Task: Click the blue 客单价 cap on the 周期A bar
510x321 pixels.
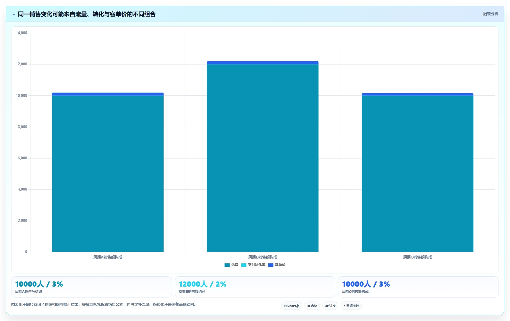Action: coord(108,94)
